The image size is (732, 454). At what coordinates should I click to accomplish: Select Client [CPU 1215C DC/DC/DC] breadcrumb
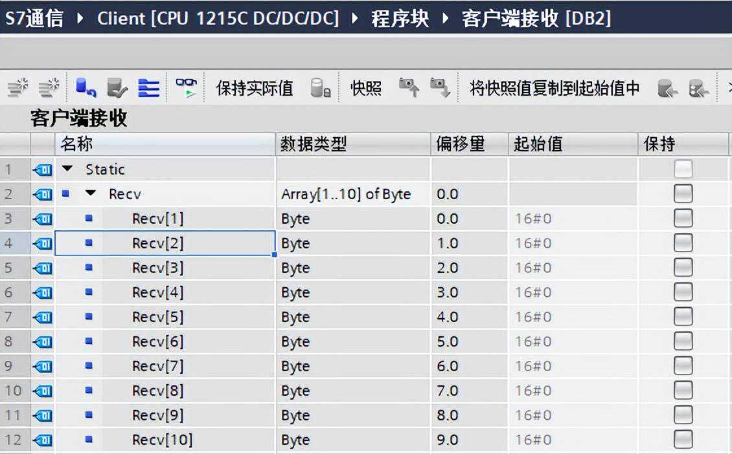pyautogui.click(x=218, y=18)
